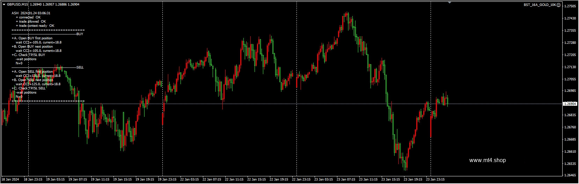This screenshot has width=579, height=184.
Task: Click the 1.26465 price scale label
Action: click(x=570, y=175)
